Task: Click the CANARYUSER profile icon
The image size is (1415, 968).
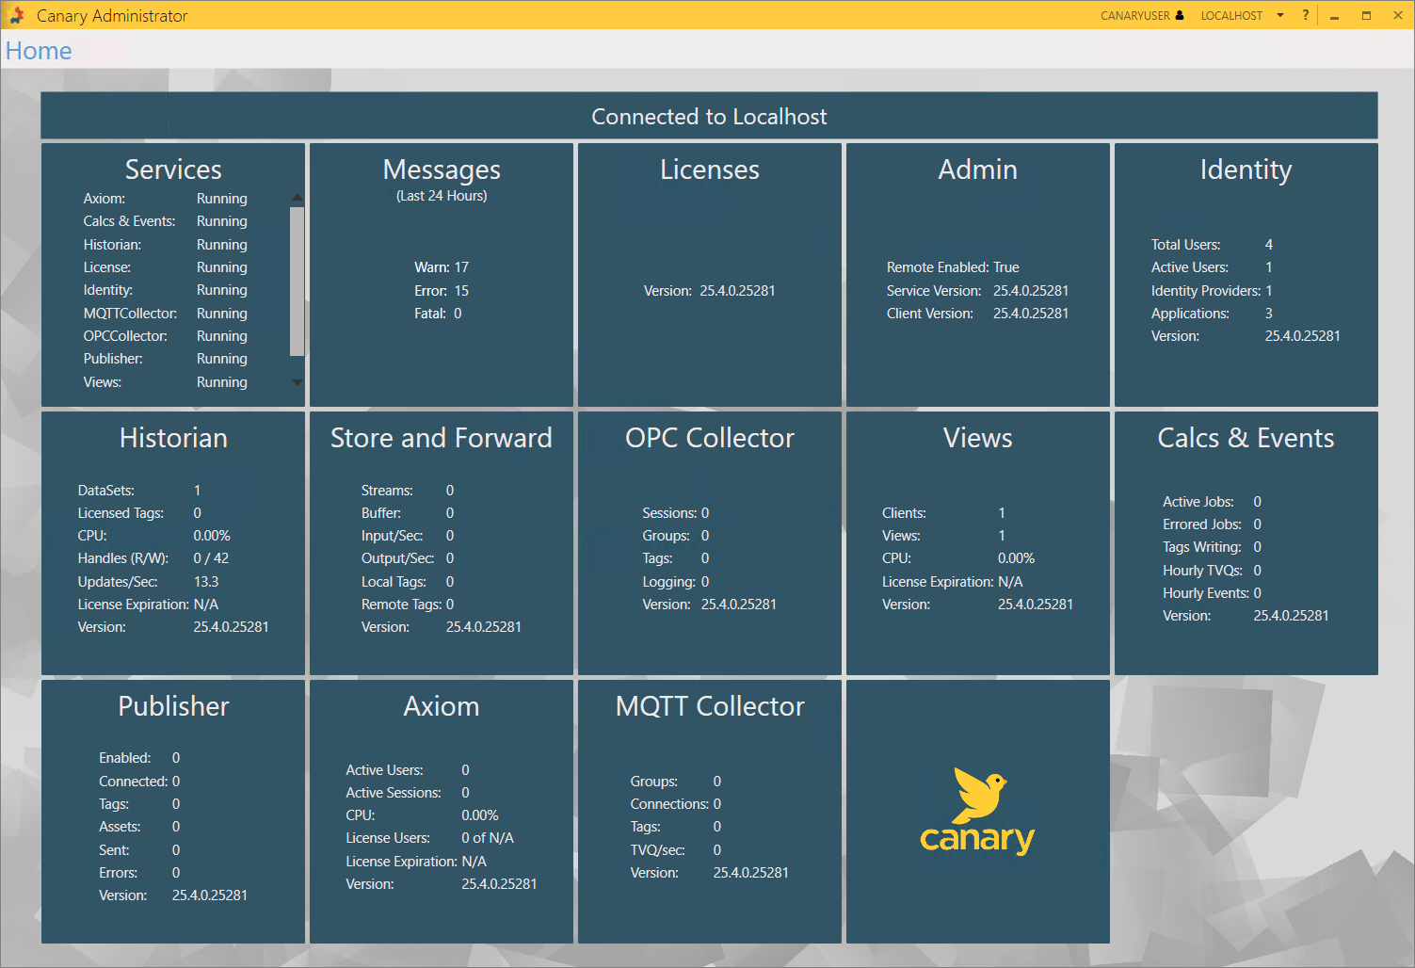Action: coord(1180,15)
